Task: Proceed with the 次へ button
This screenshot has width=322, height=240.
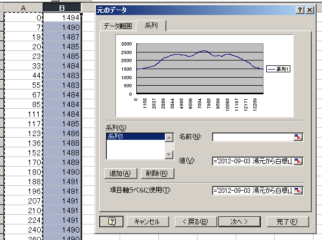Action: click(x=239, y=221)
